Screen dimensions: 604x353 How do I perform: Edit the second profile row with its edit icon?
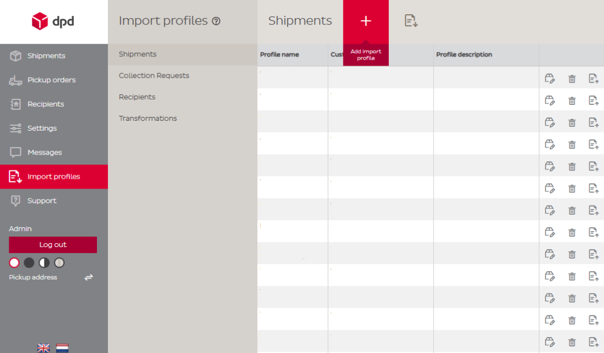click(x=550, y=101)
